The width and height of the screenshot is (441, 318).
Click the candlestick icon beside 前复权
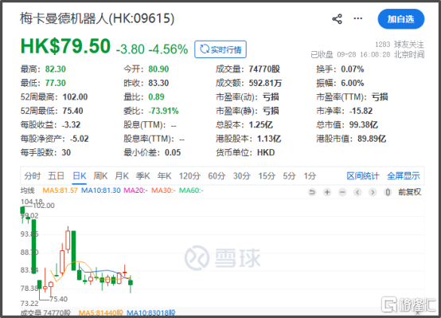pyautogui.click(x=388, y=192)
